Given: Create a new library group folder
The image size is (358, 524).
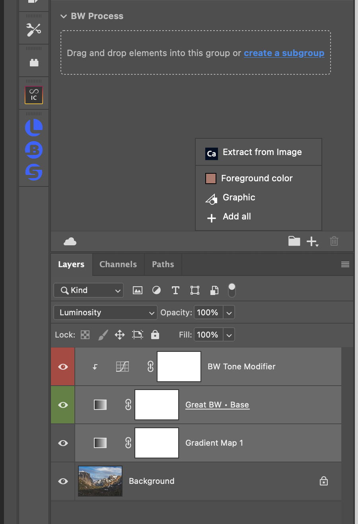Looking at the screenshot, I should [x=294, y=241].
